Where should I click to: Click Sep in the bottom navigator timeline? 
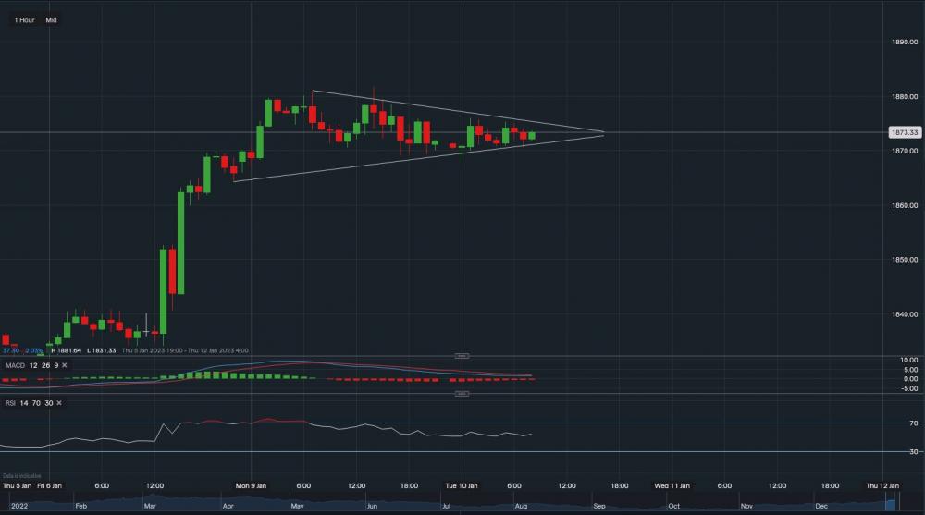598,507
